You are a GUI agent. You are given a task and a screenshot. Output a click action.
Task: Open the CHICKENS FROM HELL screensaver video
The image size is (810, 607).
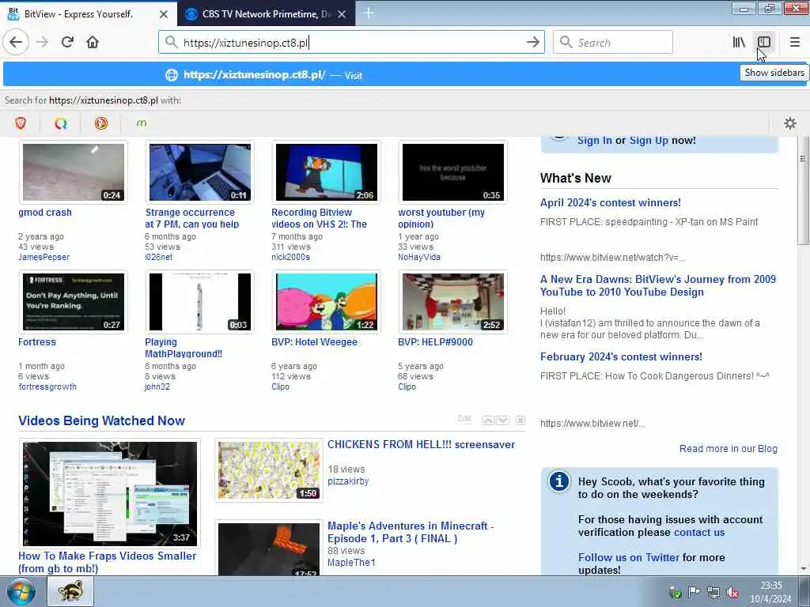tap(421, 444)
